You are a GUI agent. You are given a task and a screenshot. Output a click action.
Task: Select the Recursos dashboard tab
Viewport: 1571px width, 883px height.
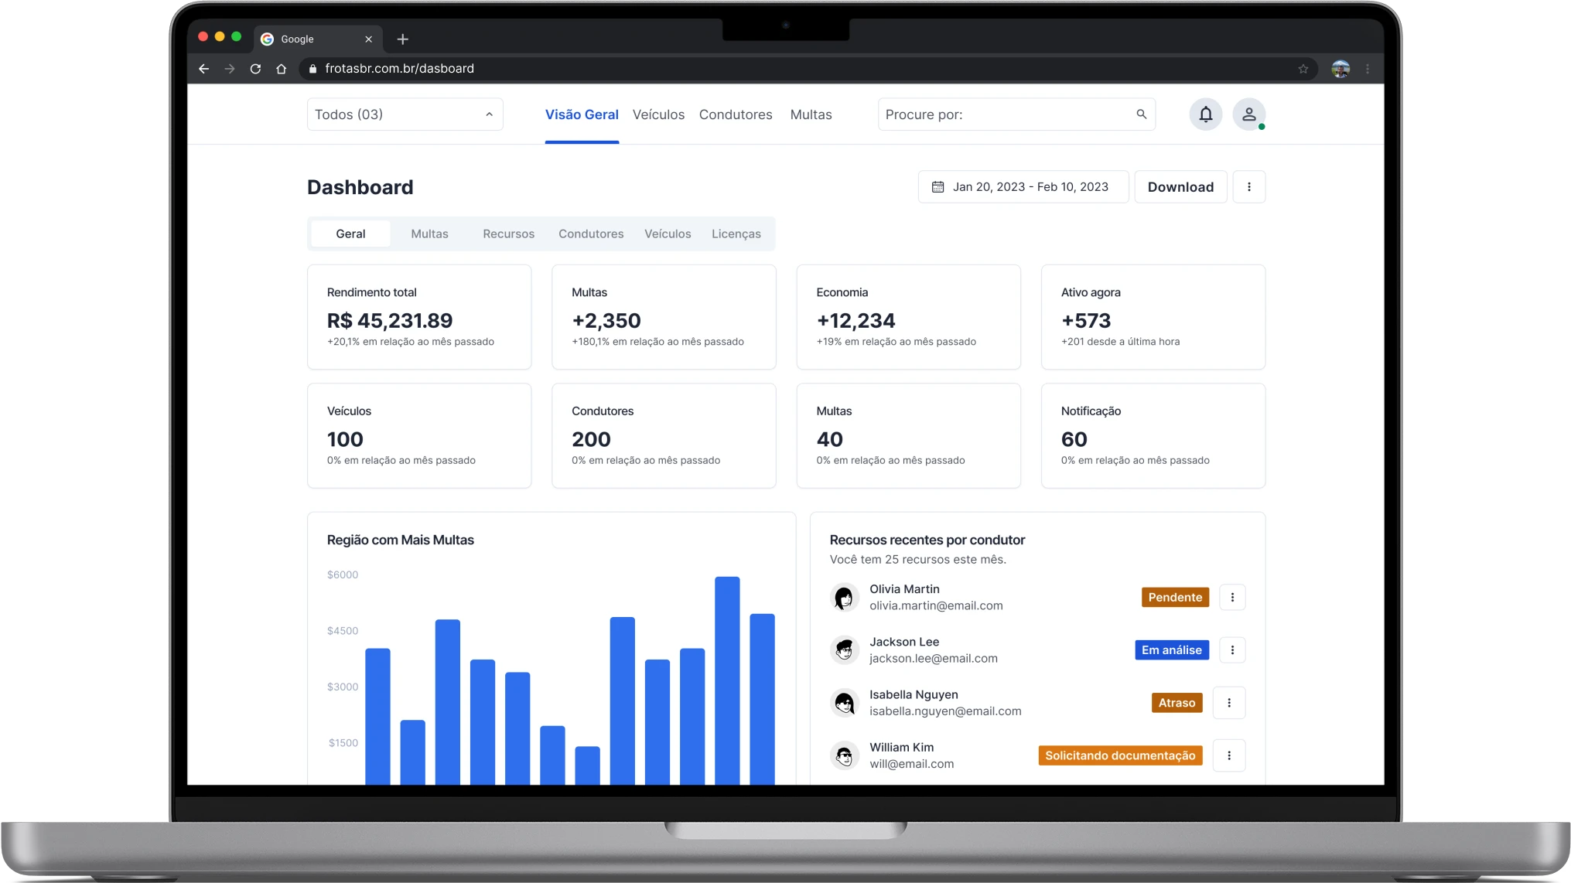[508, 234]
